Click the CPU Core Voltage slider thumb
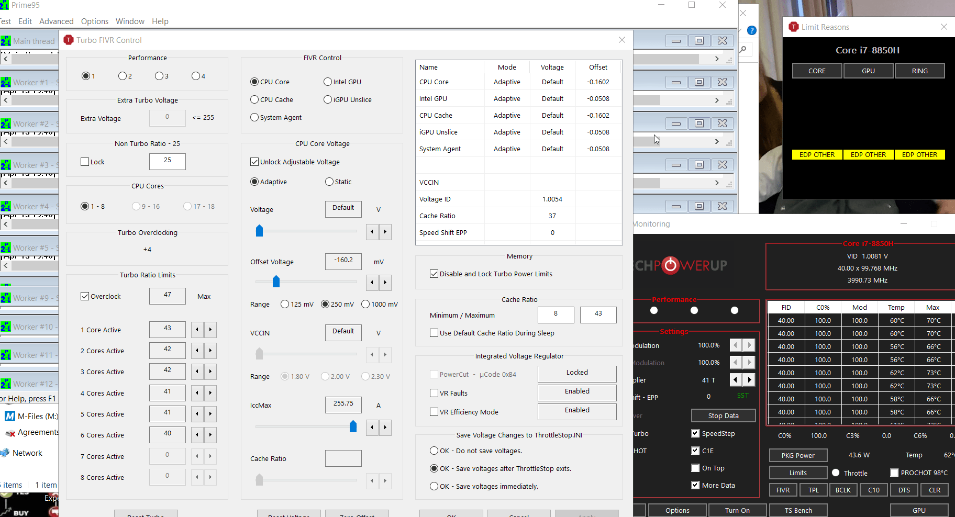 pos(259,231)
